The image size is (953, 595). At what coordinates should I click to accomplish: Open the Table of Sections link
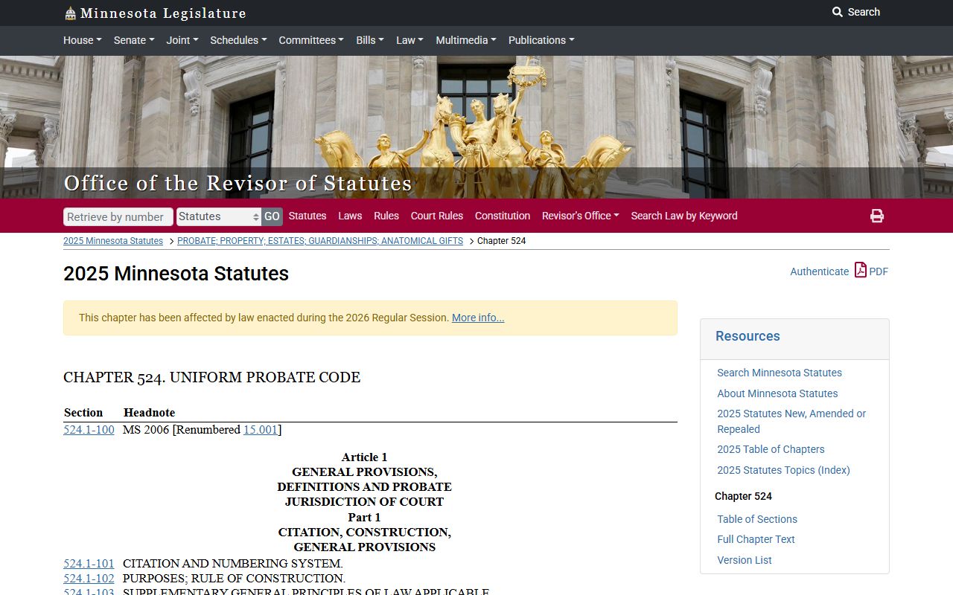click(x=757, y=519)
